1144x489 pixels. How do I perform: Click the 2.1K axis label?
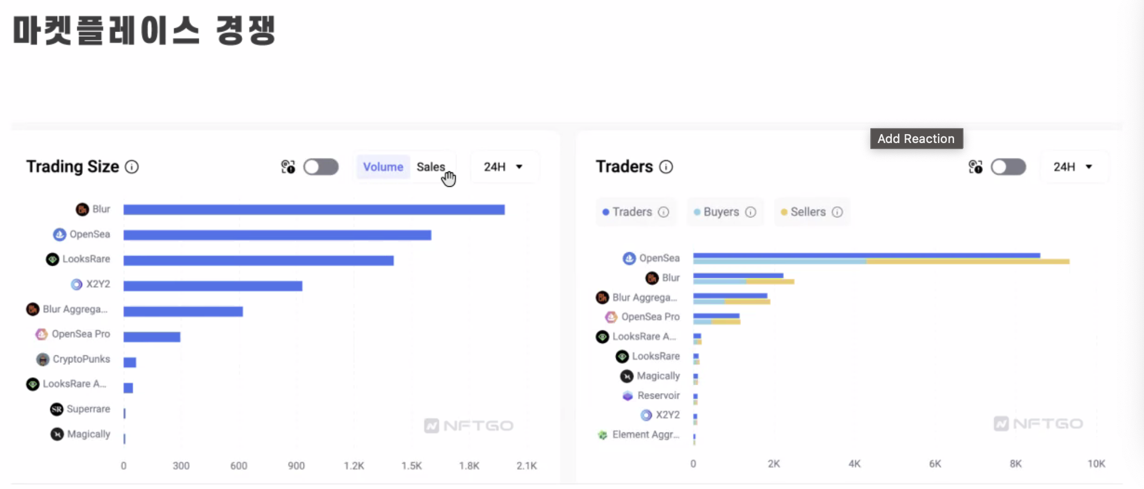(x=526, y=466)
